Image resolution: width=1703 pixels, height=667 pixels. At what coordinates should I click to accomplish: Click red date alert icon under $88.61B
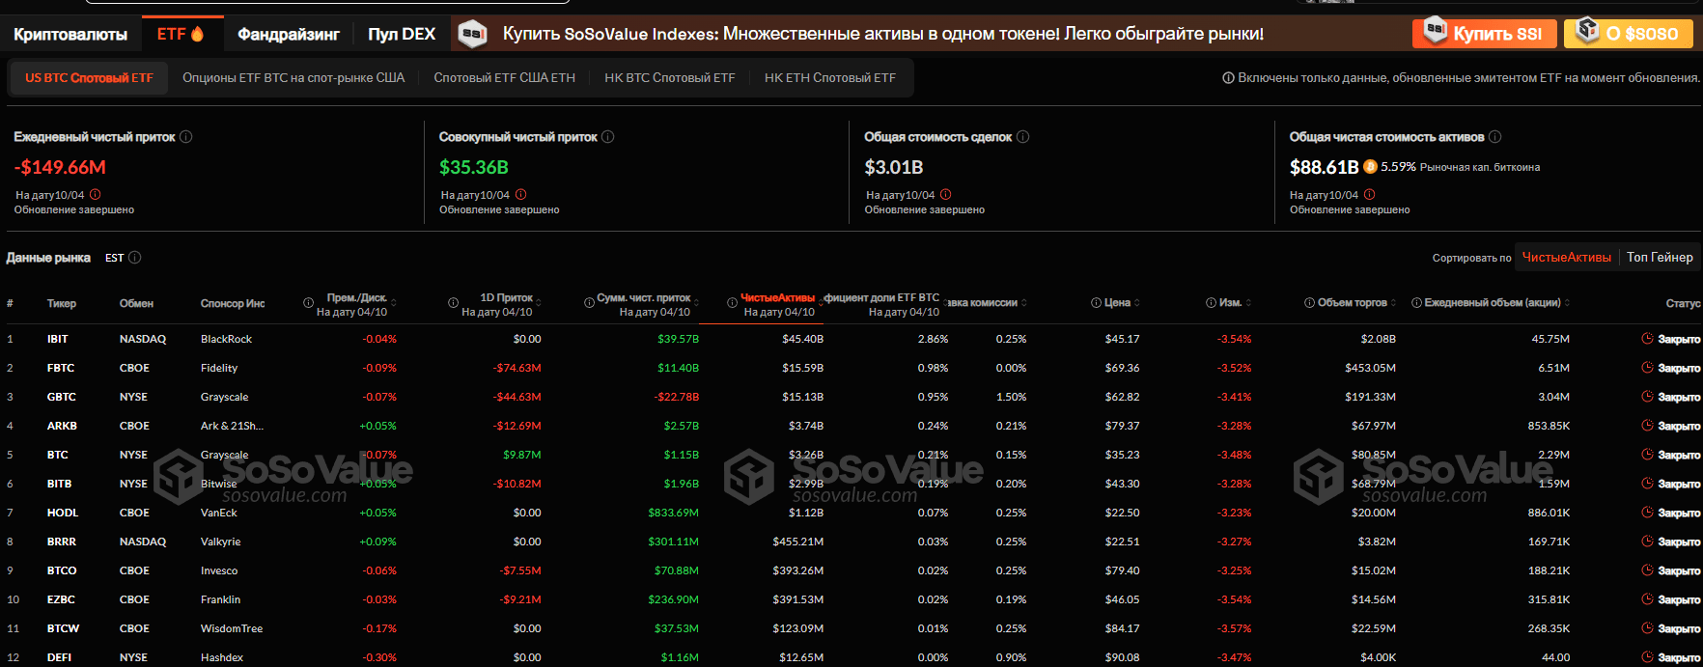click(x=1370, y=195)
